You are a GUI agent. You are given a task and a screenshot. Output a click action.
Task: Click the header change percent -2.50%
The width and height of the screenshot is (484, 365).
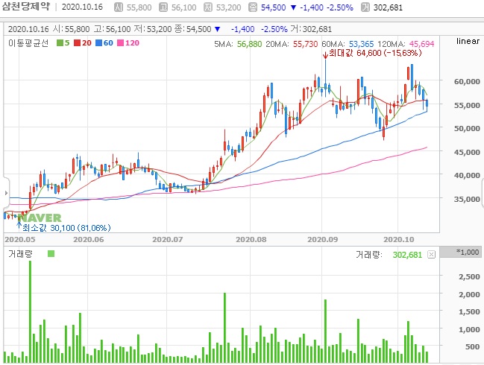[339, 7]
